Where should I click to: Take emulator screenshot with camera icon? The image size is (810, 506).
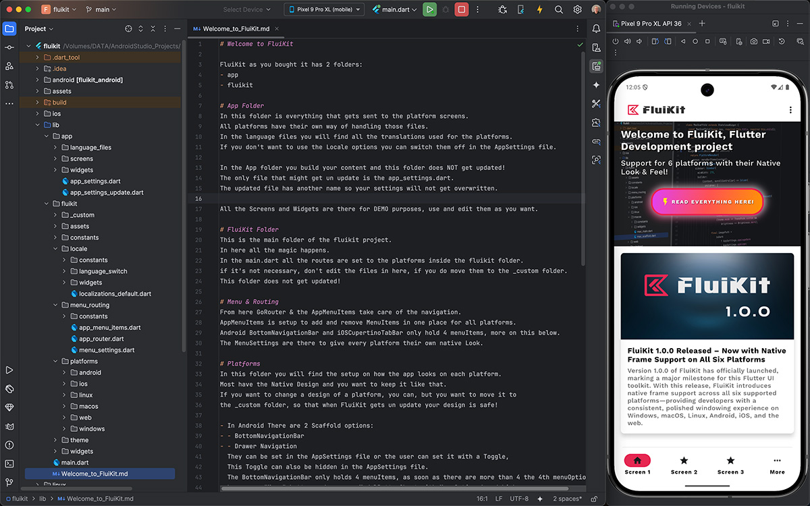754,41
